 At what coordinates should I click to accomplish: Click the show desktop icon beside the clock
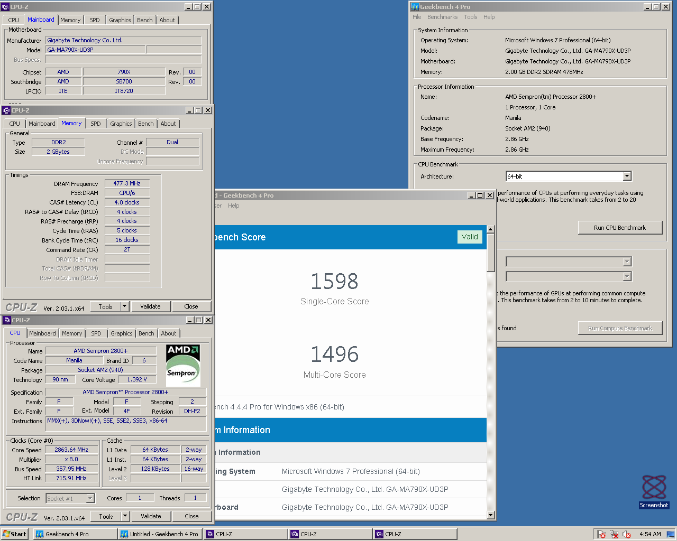[x=670, y=534]
